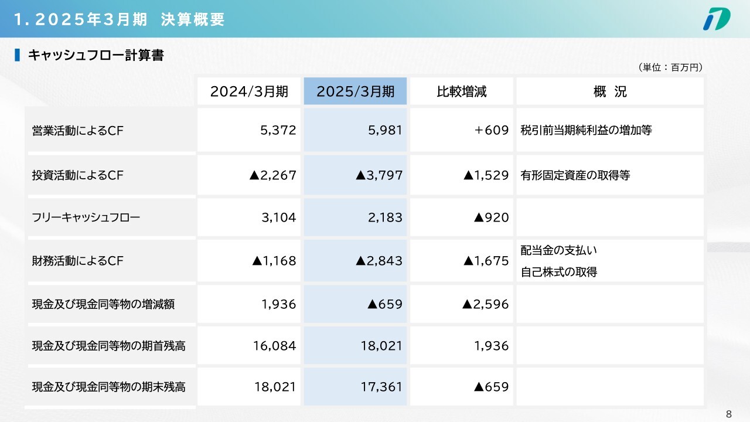
Task: Click the ▲3,797 investing CF value
Action: point(379,175)
